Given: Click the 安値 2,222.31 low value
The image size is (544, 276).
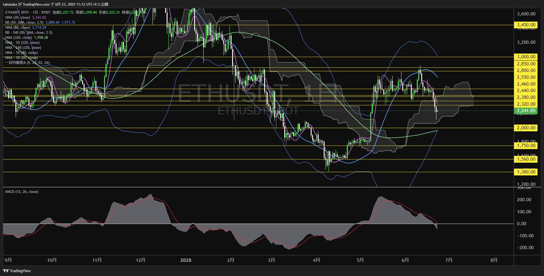Looking at the screenshot, I should click(109, 12).
